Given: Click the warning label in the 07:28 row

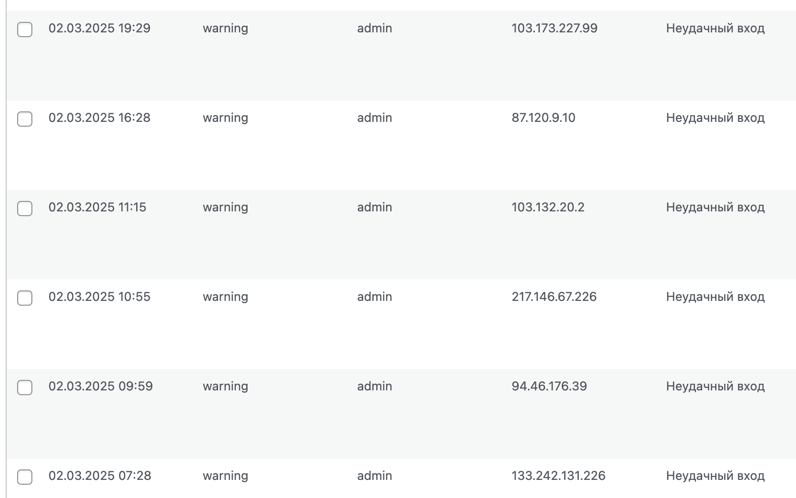Looking at the screenshot, I should point(225,476).
